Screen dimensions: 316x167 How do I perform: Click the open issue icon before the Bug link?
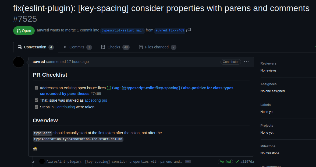click(109, 88)
